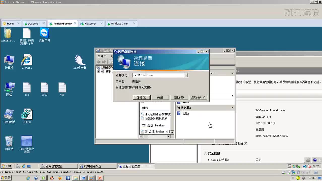This screenshot has height=181, width=322.
Task: Click the QQ penguin icon in host taskbar
Action: (52, 178)
